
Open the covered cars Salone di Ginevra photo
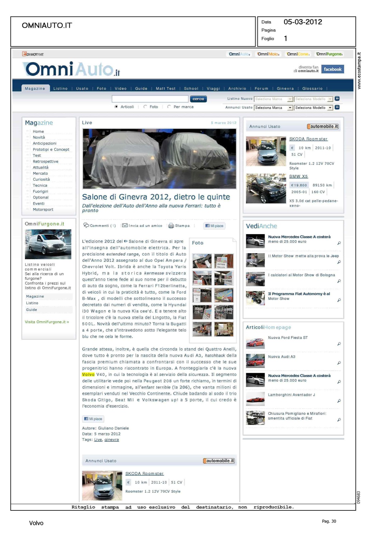point(159,159)
